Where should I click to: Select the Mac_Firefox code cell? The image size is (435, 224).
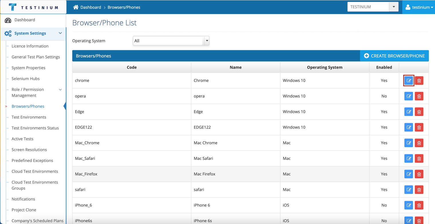(x=132, y=174)
